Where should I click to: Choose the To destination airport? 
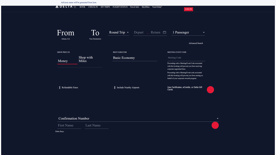(95, 34)
